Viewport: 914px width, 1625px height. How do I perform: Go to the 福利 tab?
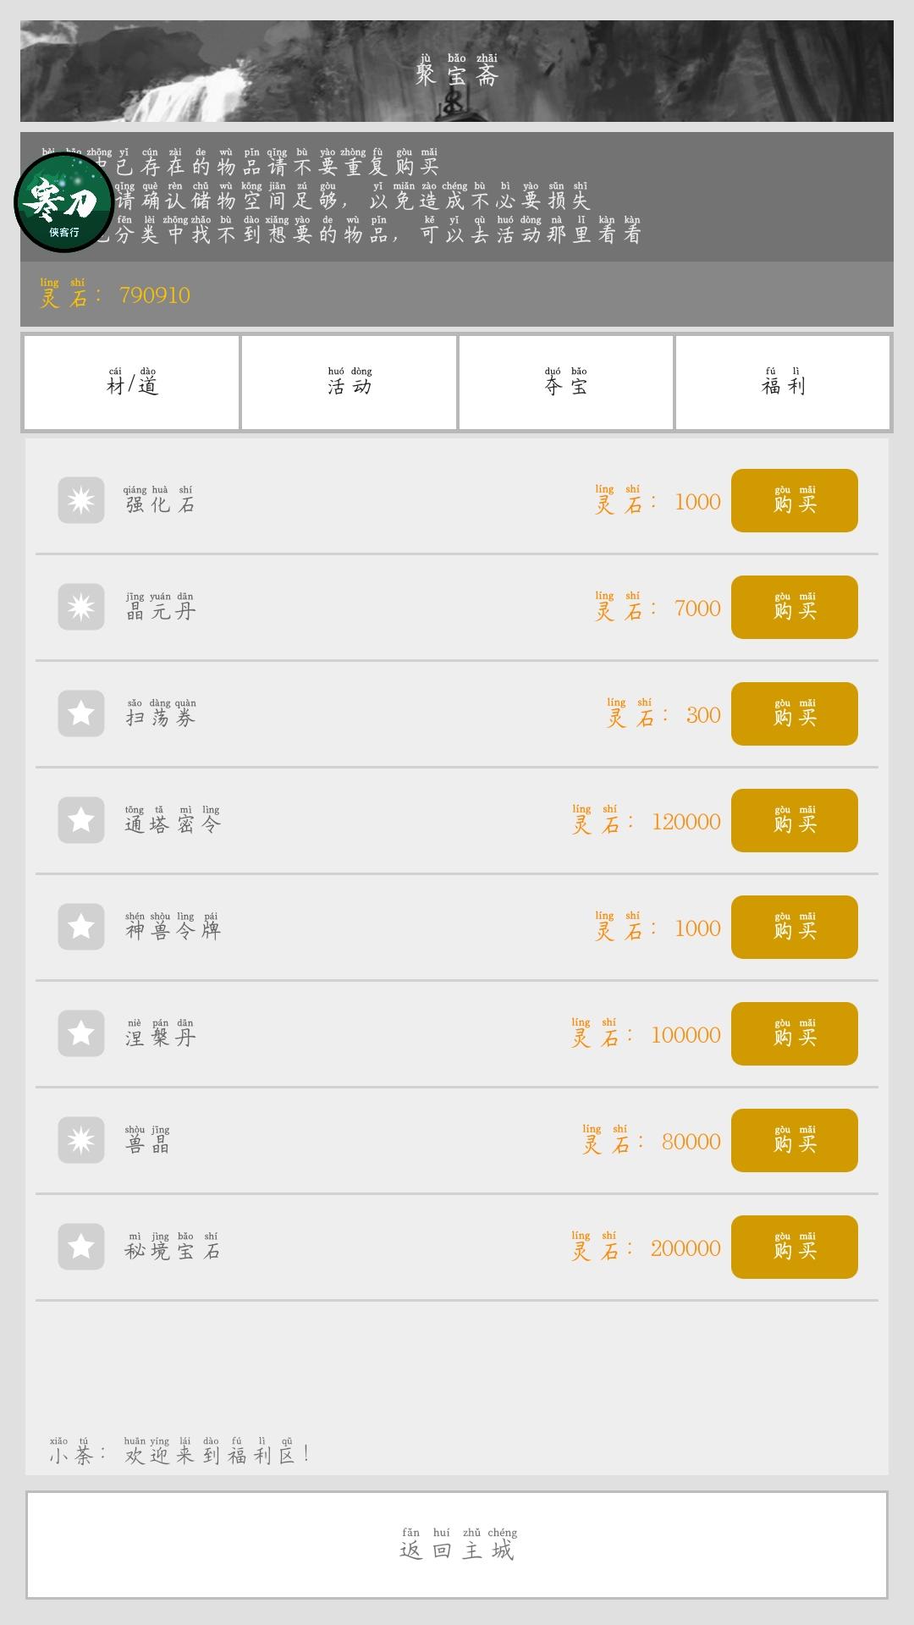pyautogui.click(x=783, y=383)
